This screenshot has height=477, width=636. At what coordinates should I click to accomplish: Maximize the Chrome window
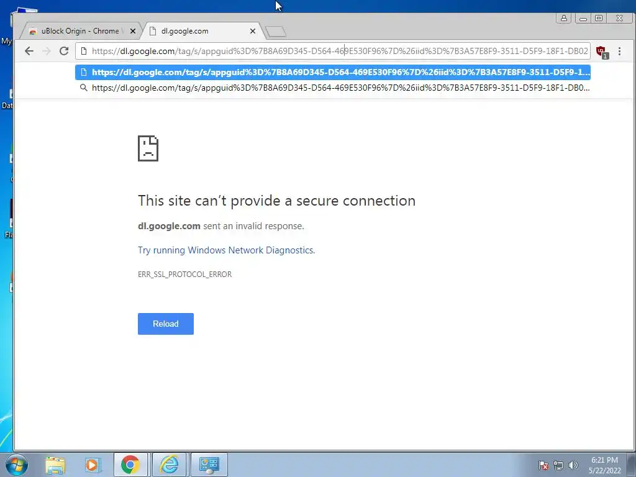click(x=599, y=18)
